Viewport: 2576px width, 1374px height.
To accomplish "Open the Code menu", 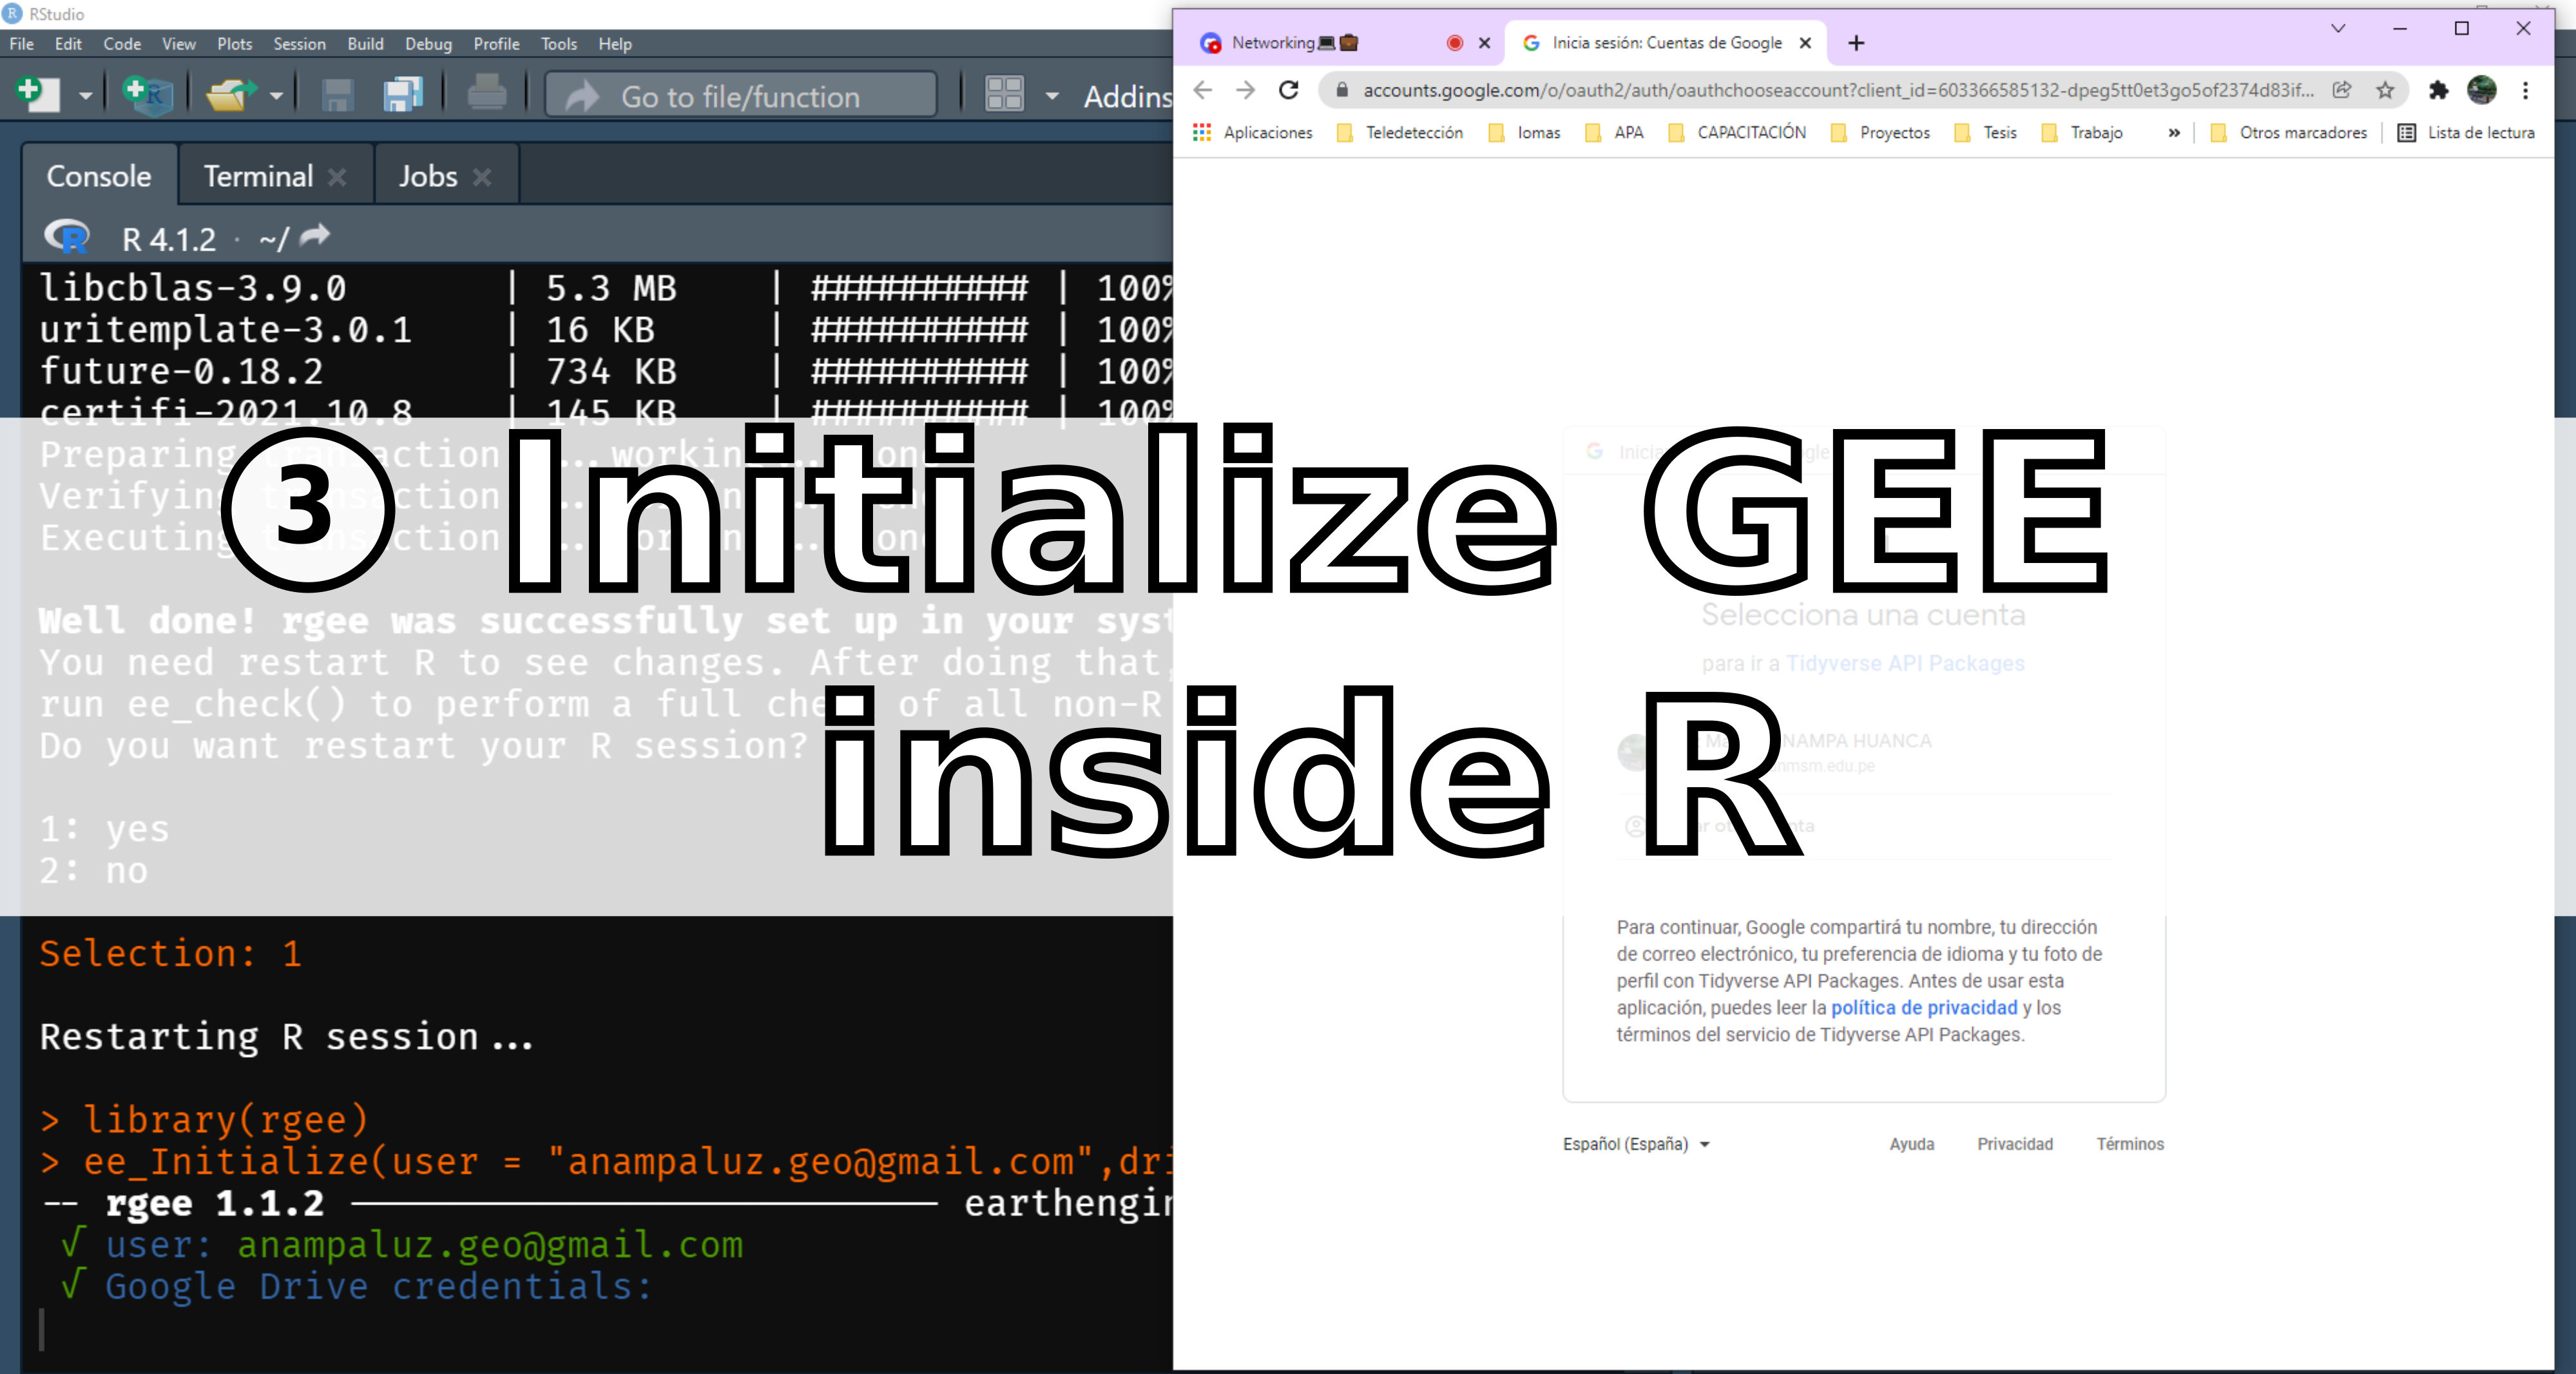I will [122, 44].
